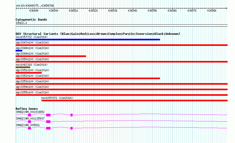This screenshot has height=143, width=235.
Task: Open the dgv3347n100 (Coe2014) variant label
Action: 32,42
